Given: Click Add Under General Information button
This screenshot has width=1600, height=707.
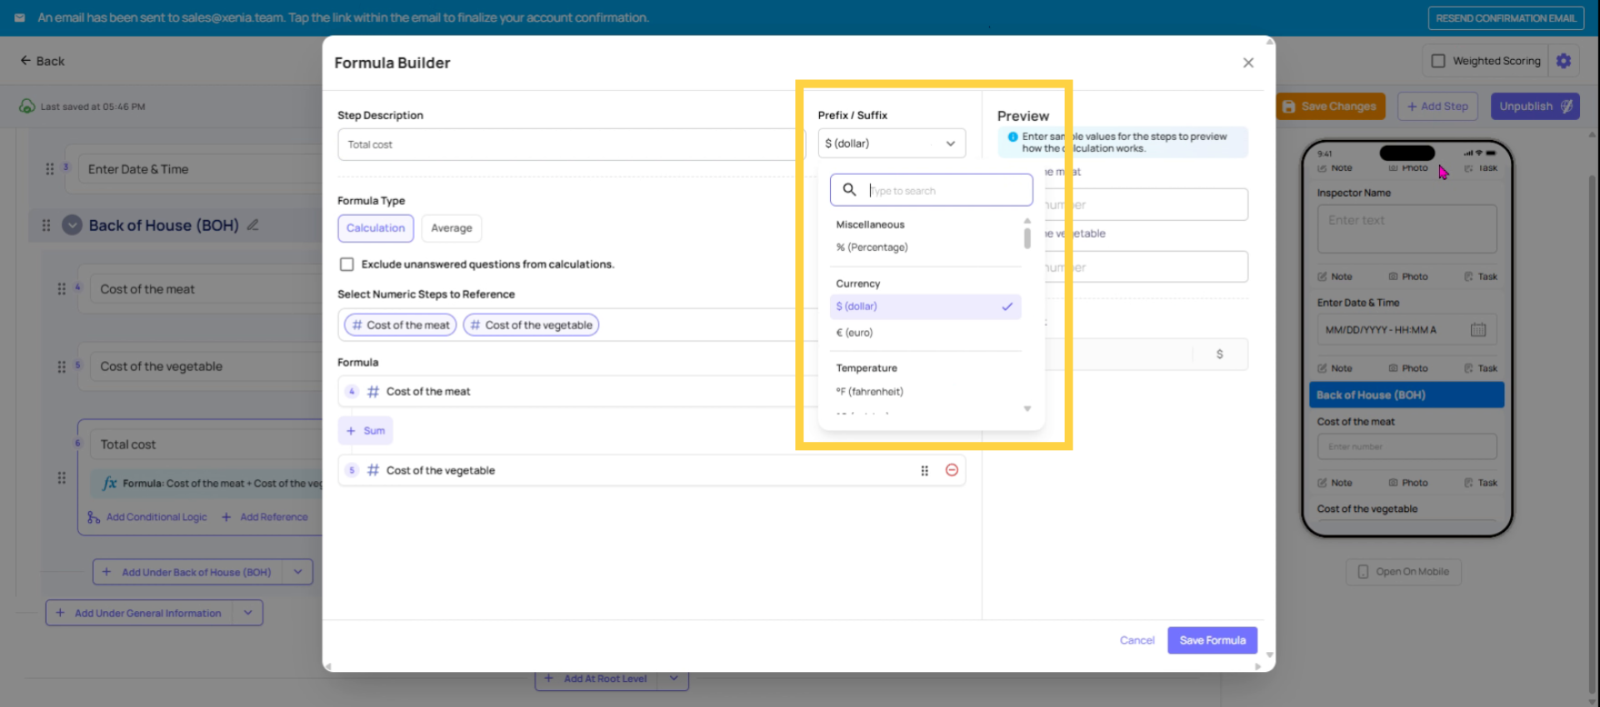Looking at the screenshot, I should click(x=139, y=613).
